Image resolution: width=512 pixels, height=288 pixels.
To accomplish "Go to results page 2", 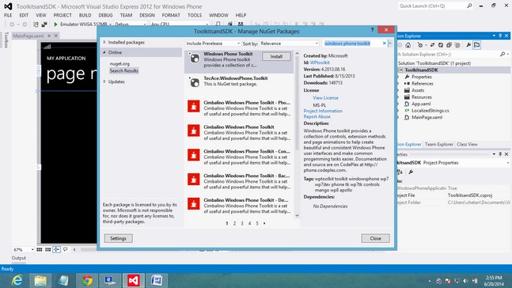I will pyautogui.click(x=234, y=223).
